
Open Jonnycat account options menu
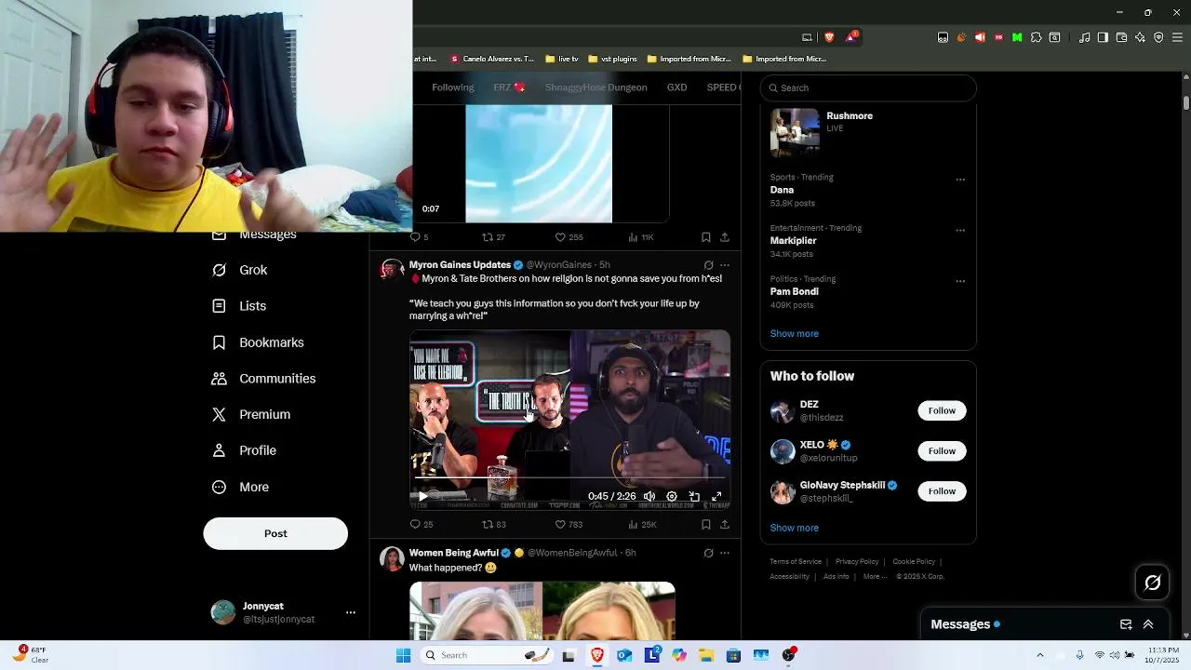[351, 612]
